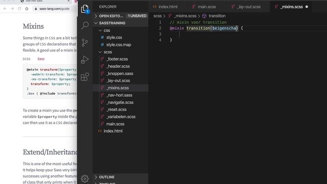Click the browser home icon

(x=27, y=9)
